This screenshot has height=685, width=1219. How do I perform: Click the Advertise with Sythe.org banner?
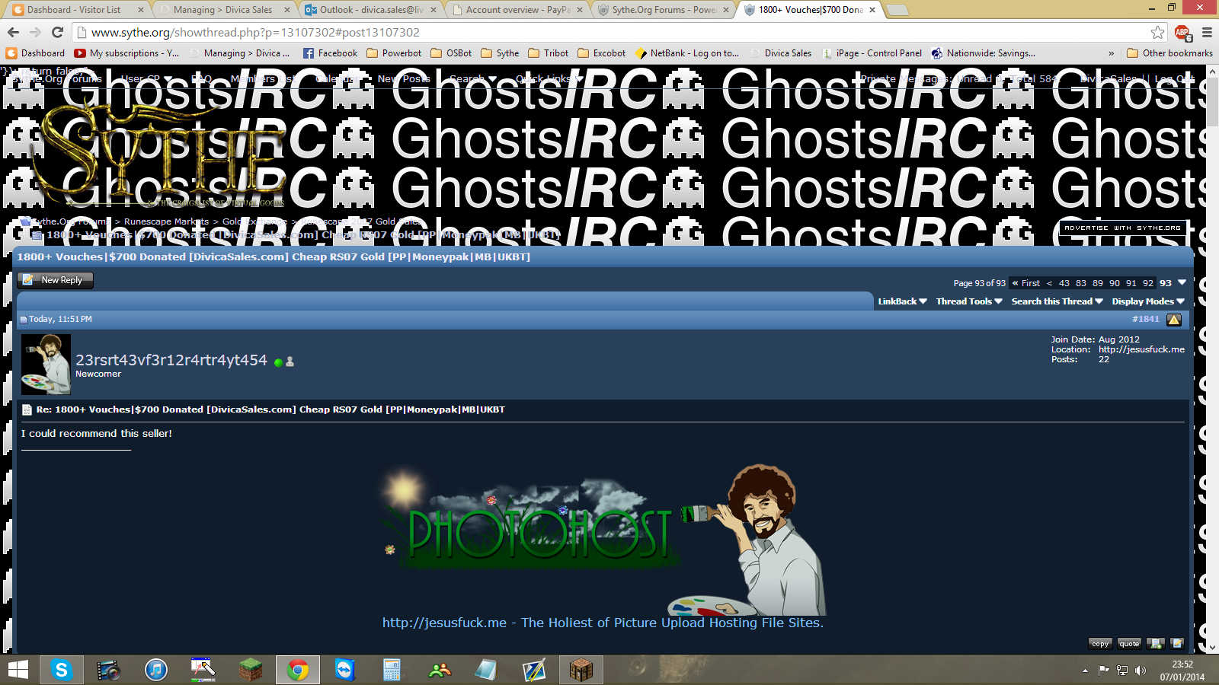(x=1122, y=228)
